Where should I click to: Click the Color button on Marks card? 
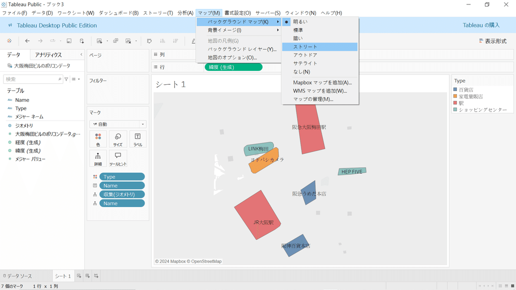pos(98,139)
